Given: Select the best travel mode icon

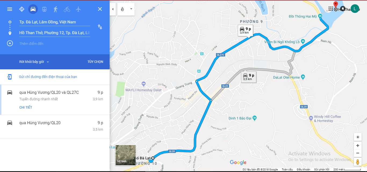Looking at the screenshot, I should tap(22, 9).
